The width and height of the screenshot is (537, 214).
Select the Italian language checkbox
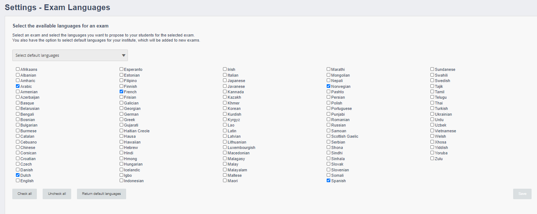[x=225, y=75]
